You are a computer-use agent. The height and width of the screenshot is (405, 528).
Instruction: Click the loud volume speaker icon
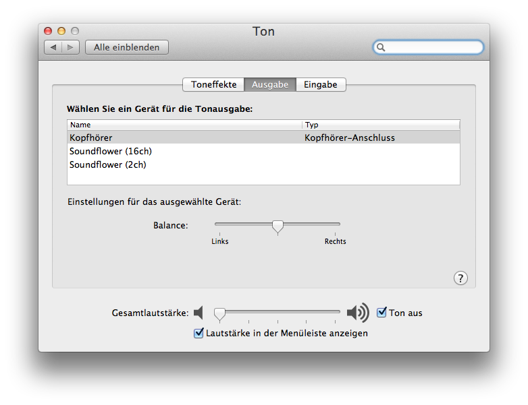358,313
